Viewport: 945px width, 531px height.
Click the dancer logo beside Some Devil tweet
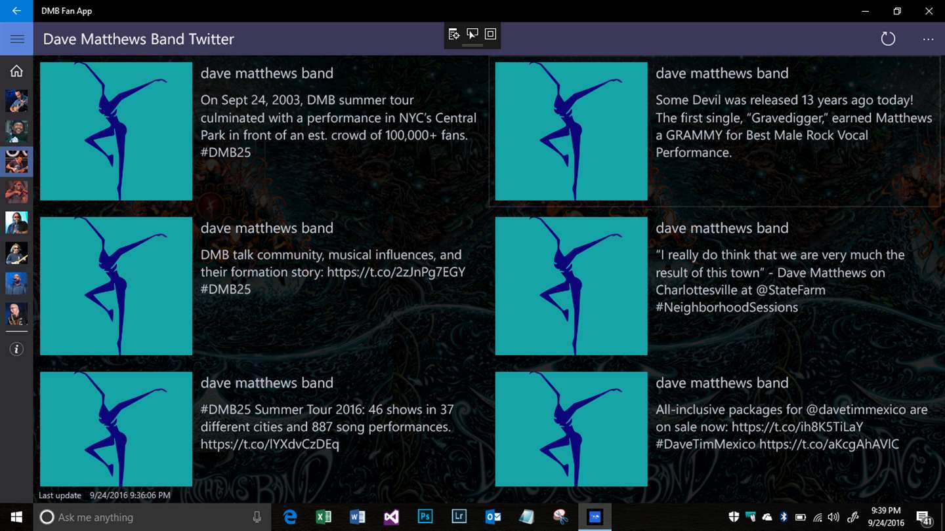(x=571, y=131)
